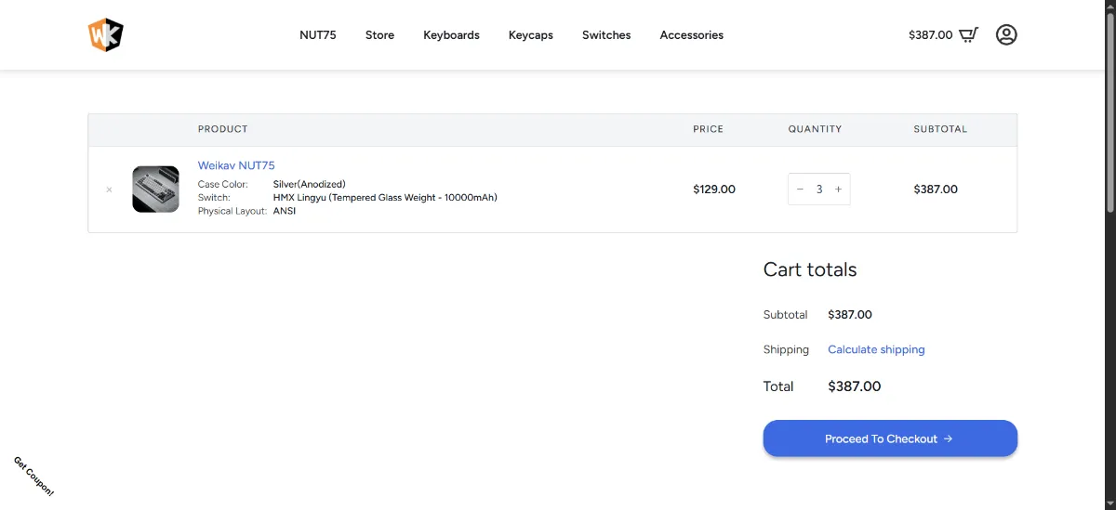Click the $387.00 cart total in header
Image resolution: width=1116 pixels, height=510 pixels.
930,35
